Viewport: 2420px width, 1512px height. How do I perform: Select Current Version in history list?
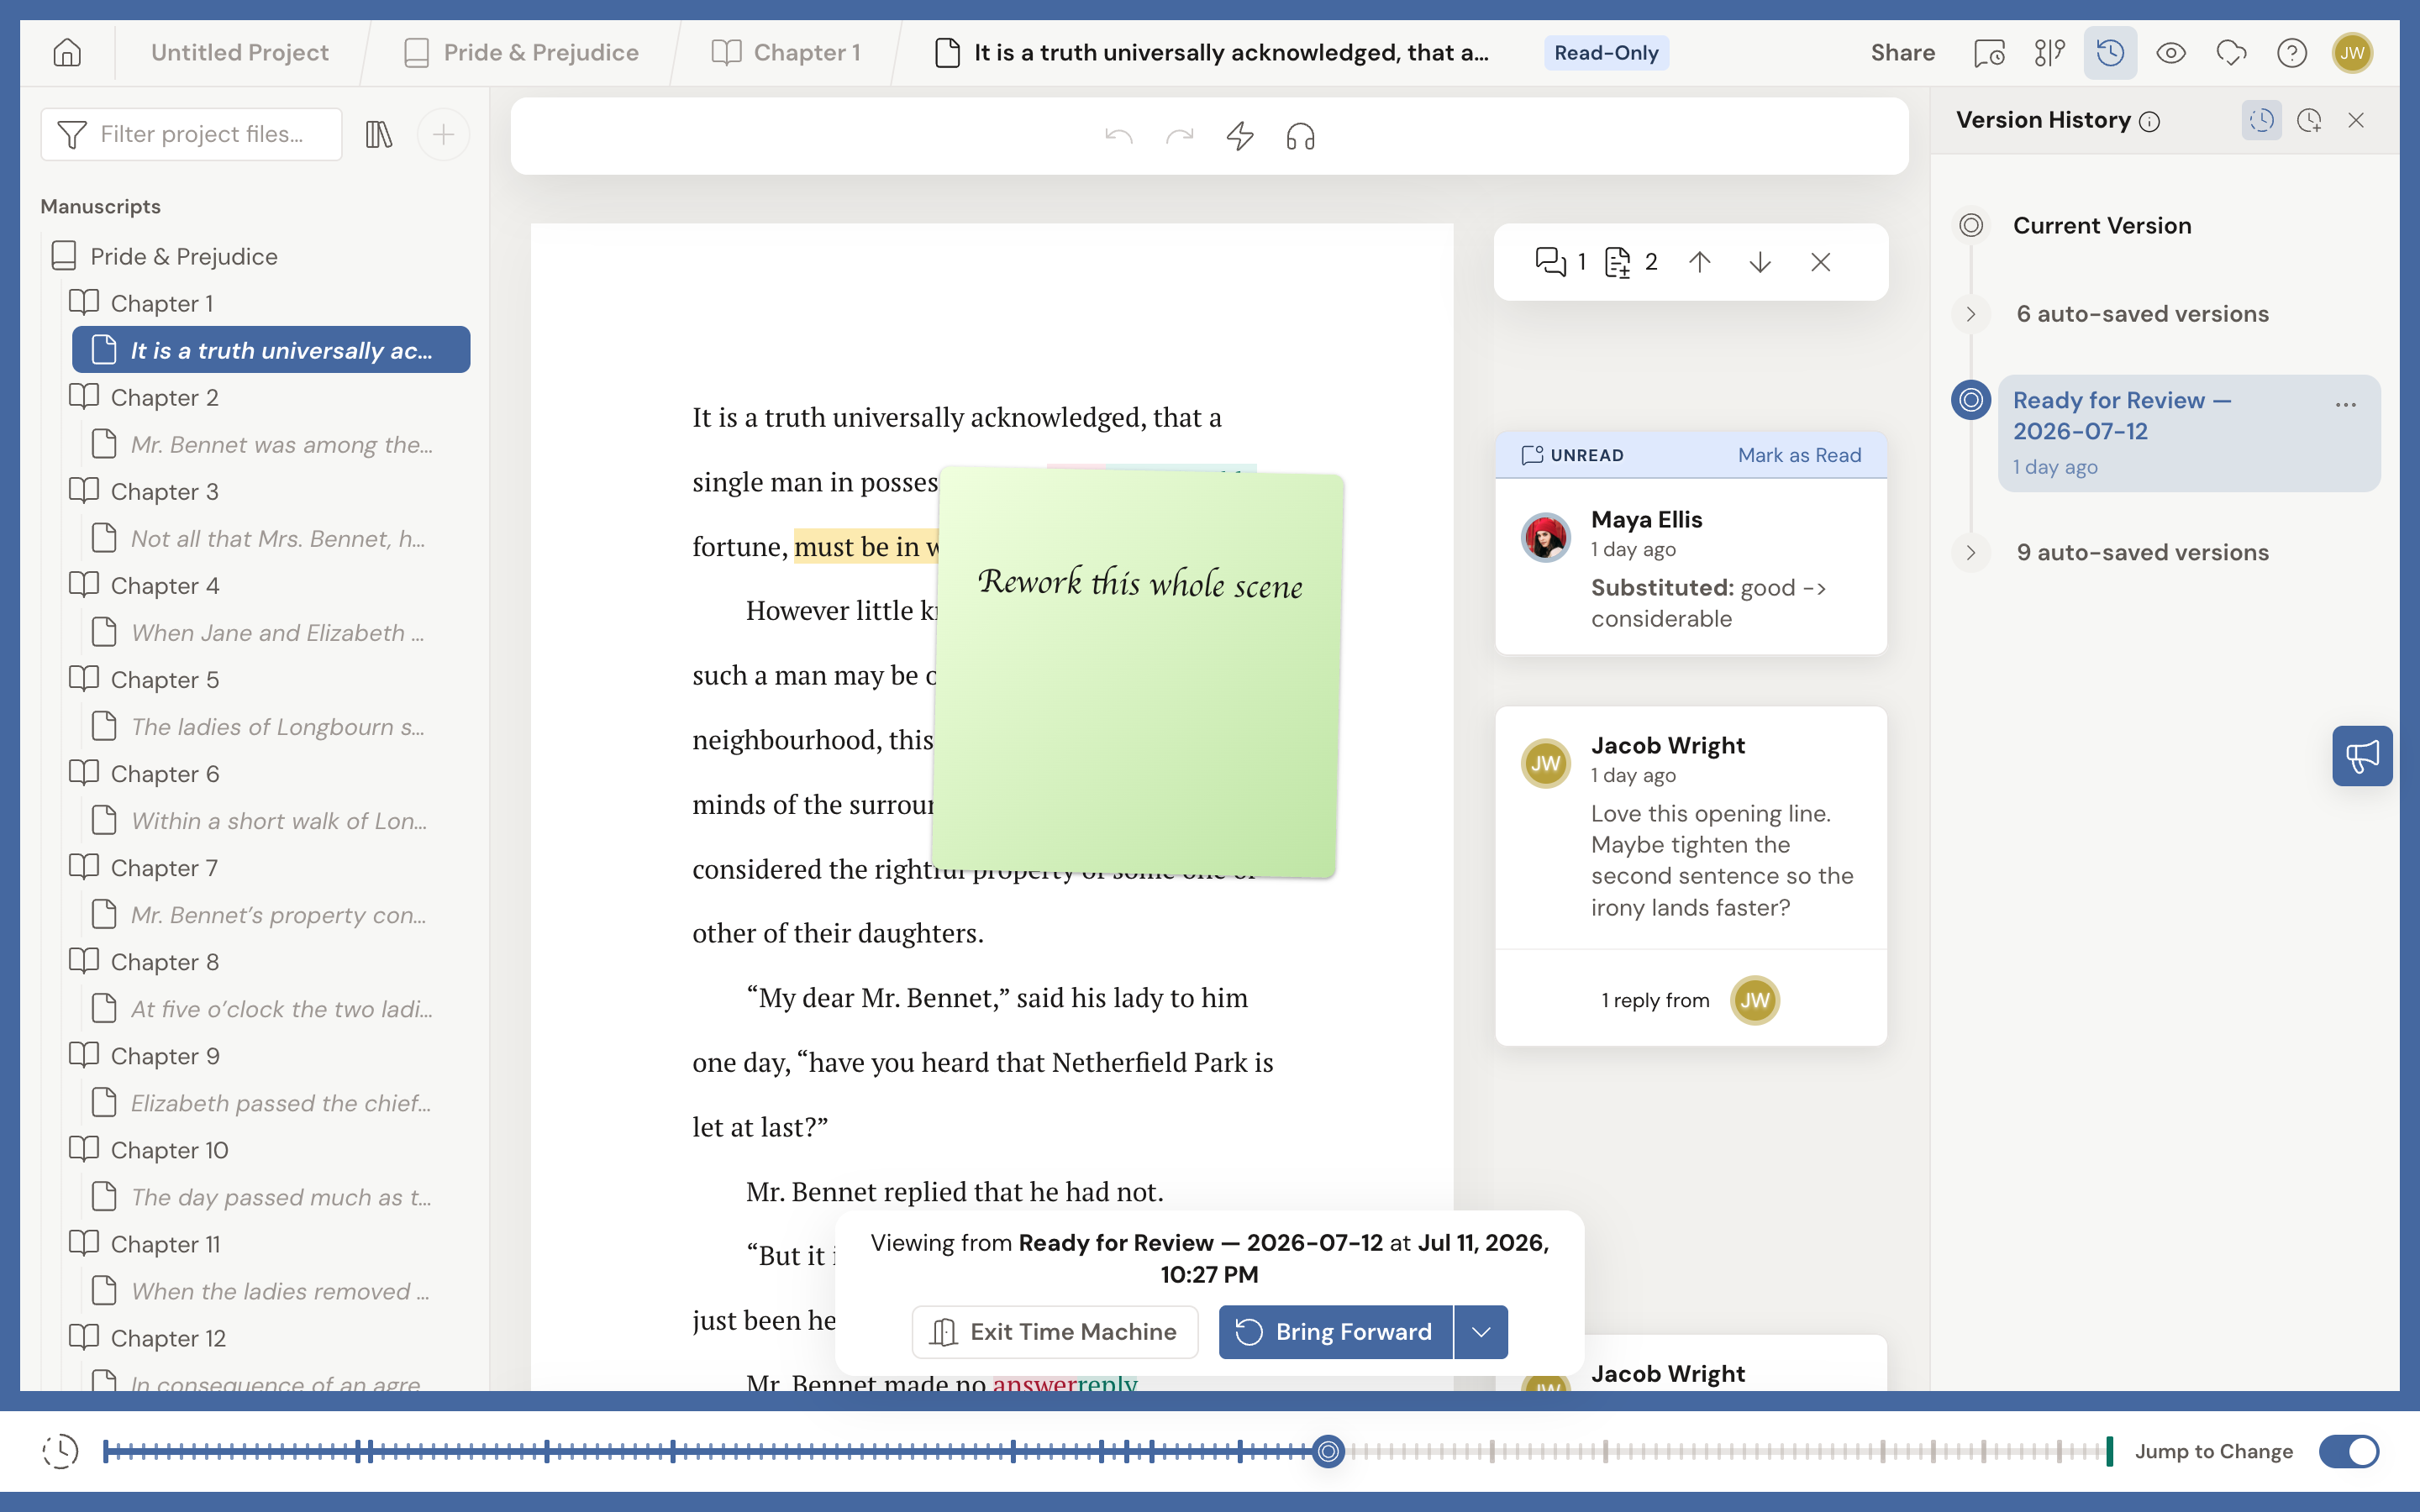pos(2101,226)
